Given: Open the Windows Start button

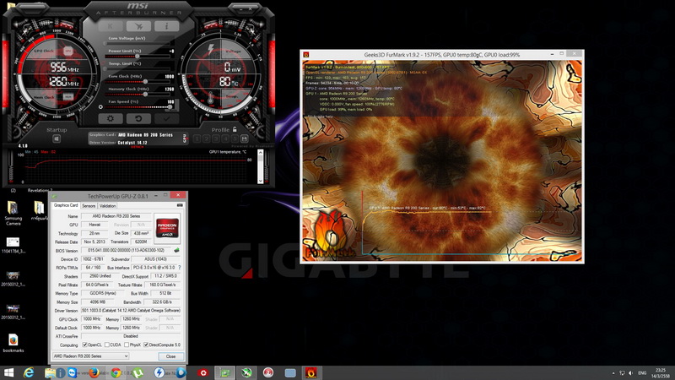Looking at the screenshot, I should pyautogui.click(x=8, y=372).
